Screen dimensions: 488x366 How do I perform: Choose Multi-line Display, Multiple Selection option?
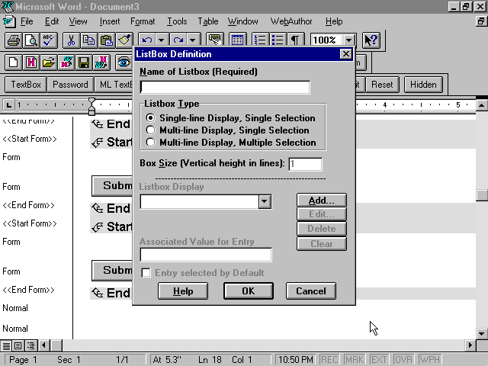tap(151, 143)
